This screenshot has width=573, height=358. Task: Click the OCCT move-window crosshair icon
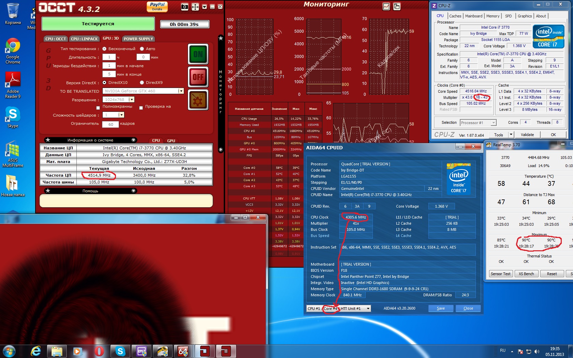coord(195,7)
